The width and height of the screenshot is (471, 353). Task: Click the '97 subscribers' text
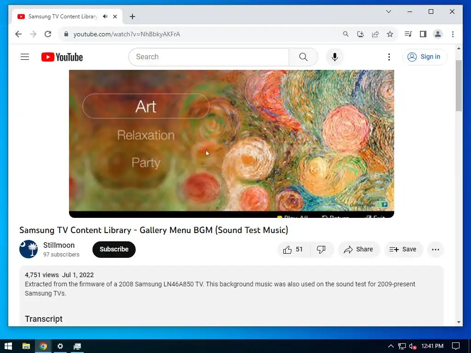tap(61, 255)
